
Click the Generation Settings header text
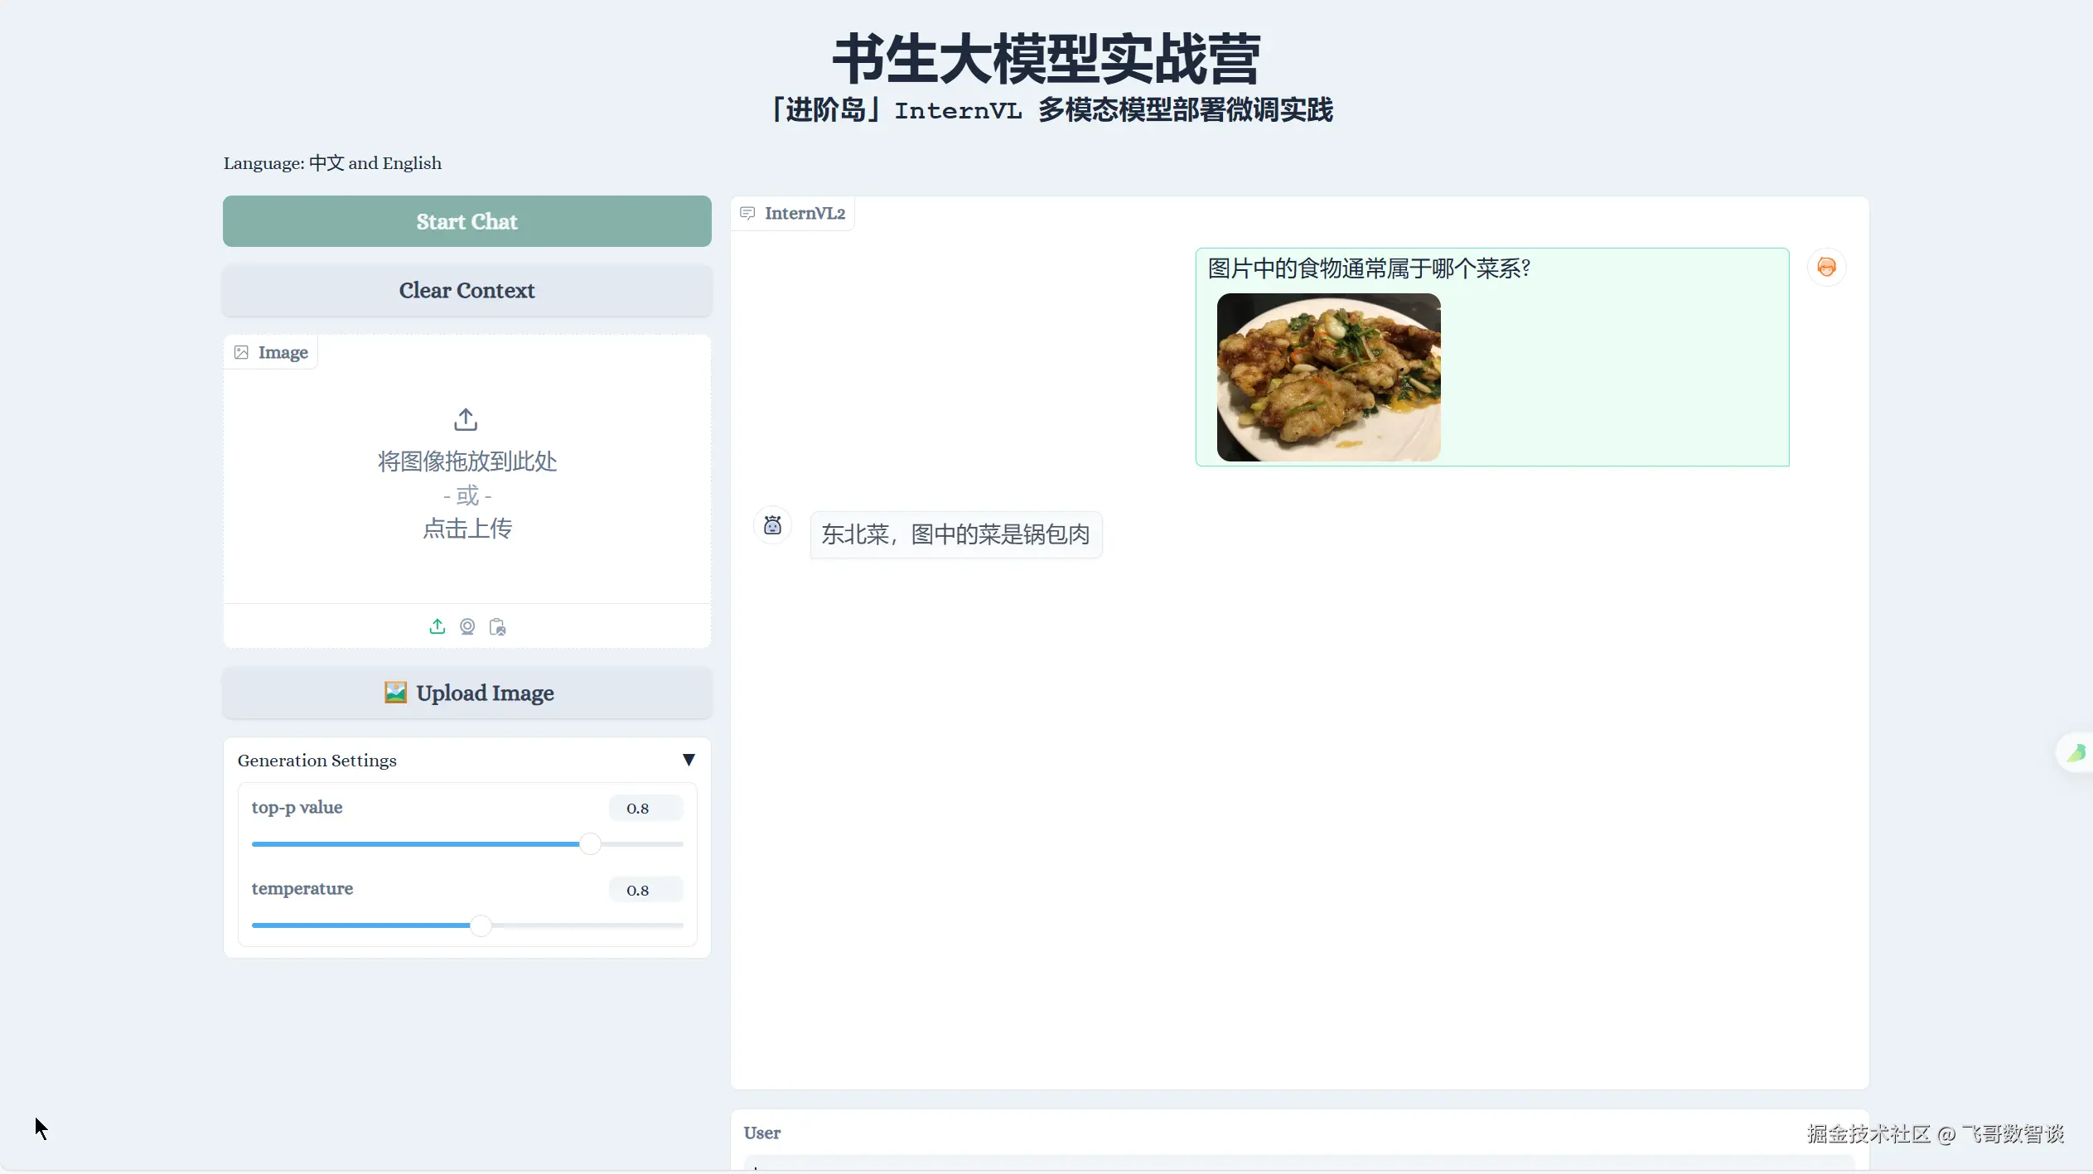pyautogui.click(x=317, y=760)
